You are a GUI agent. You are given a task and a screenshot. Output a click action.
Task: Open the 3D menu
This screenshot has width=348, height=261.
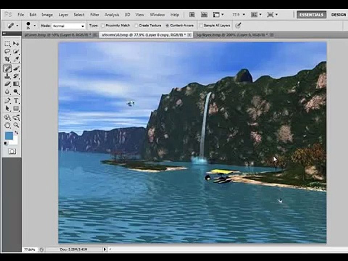tap(128, 14)
